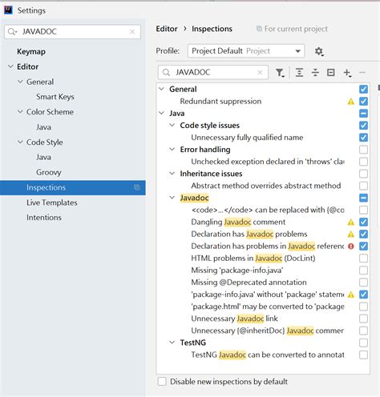The width and height of the screenshot is (380, 397).
Task: Open the Keymap settings page
Action: (x=31, y=51)
